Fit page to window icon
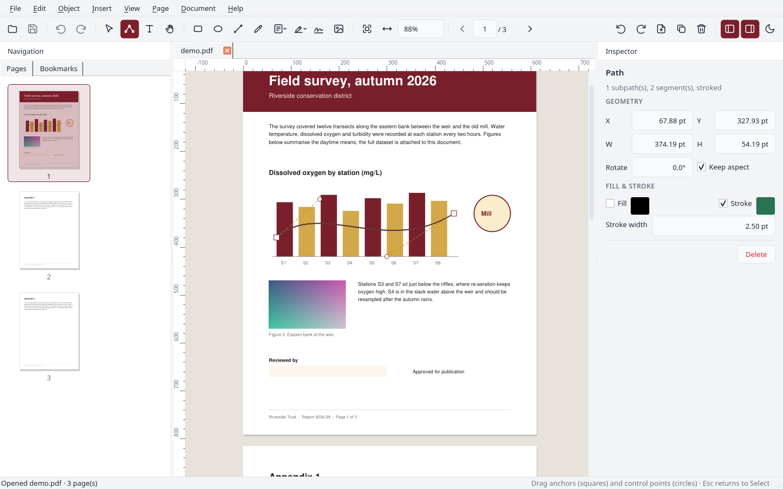Viewport: 783px width, 489px height. pyautogui.click(x=367, y=29)
